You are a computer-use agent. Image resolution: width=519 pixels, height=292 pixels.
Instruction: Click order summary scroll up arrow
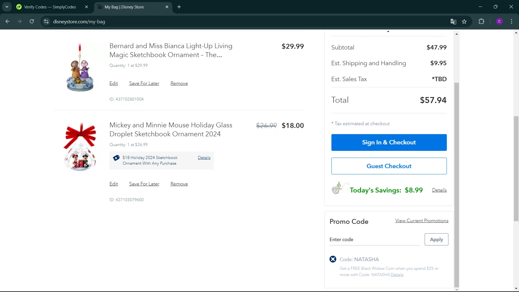457,34
